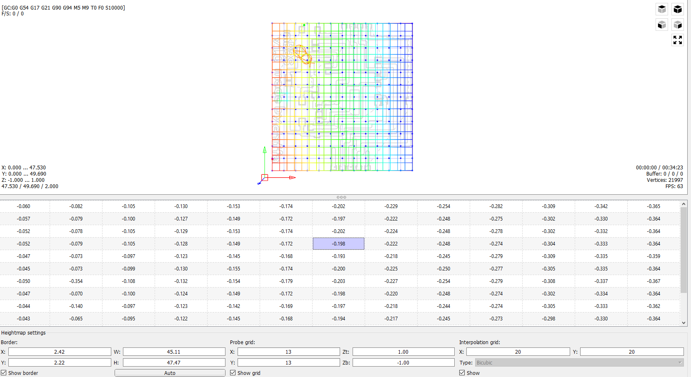Screen dimensions: 691x377
Task: Select the cell with value -0.365
Action: [x=653, y=206]
